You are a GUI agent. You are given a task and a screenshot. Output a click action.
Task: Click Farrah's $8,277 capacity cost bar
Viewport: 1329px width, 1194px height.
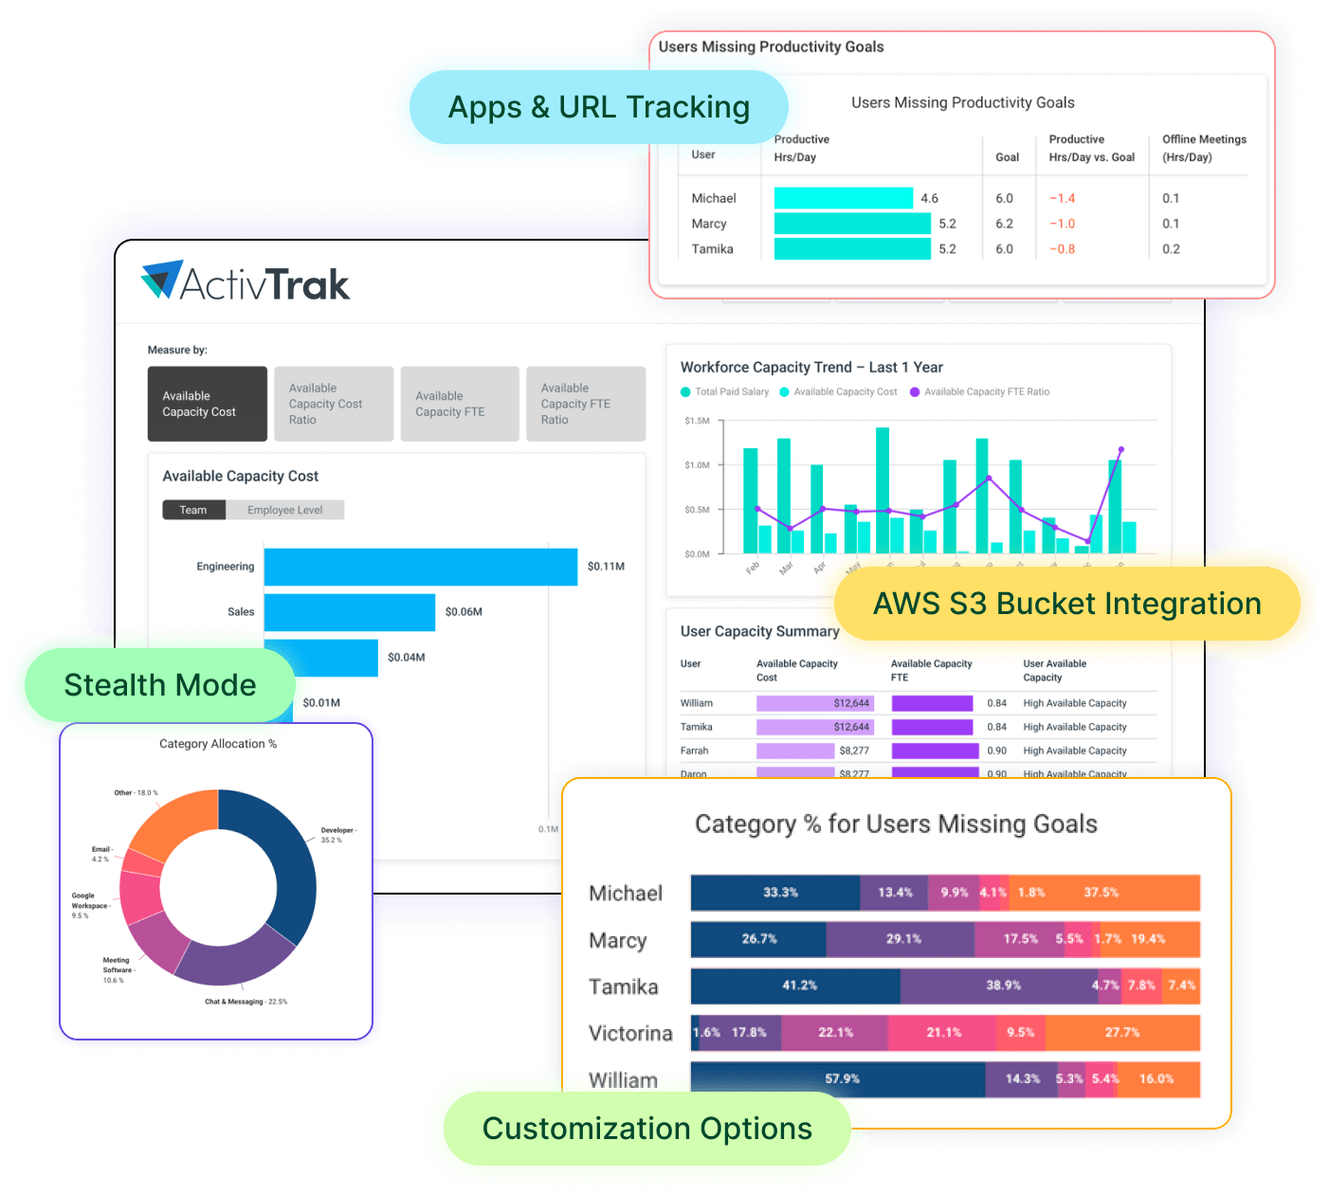[795, 751]
